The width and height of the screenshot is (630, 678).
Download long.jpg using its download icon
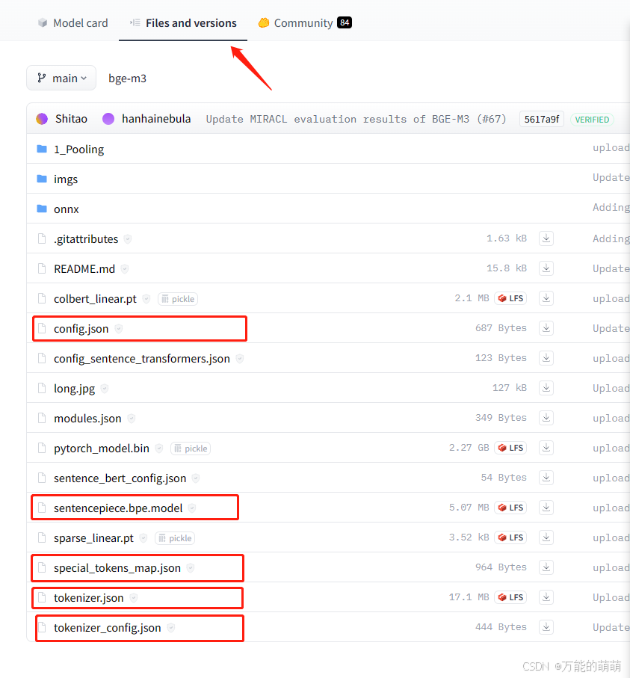546,388
